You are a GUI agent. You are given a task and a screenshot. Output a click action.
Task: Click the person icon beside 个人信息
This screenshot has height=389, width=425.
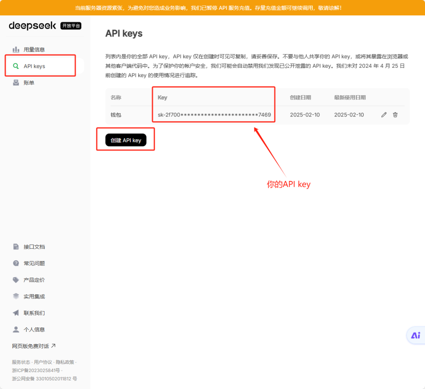[16, 329]
